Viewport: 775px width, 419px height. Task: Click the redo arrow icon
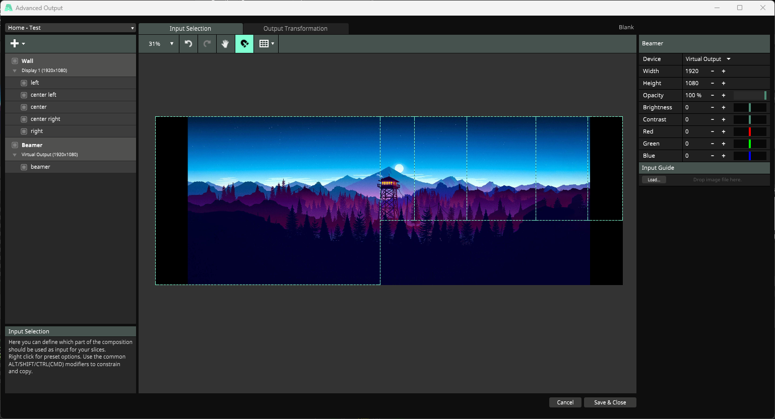coord(207,44)
